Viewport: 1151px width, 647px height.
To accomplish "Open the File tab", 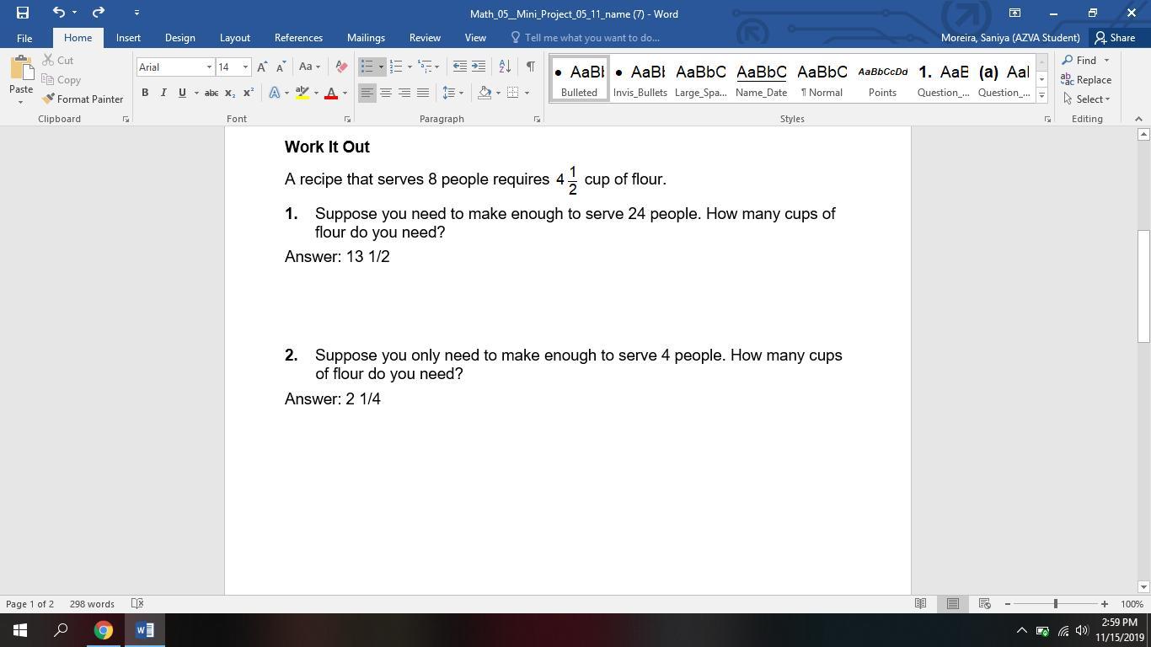I will tap(24, 38).
